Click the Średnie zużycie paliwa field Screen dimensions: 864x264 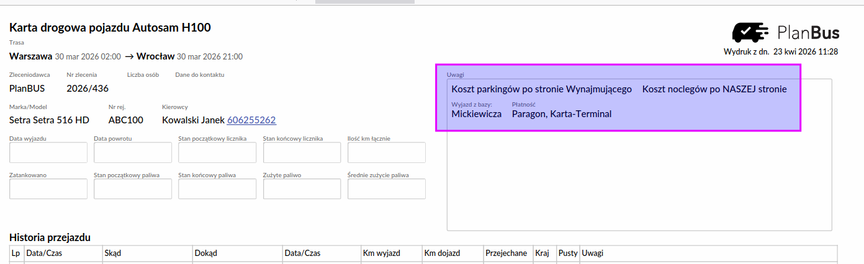pos(386,189)
